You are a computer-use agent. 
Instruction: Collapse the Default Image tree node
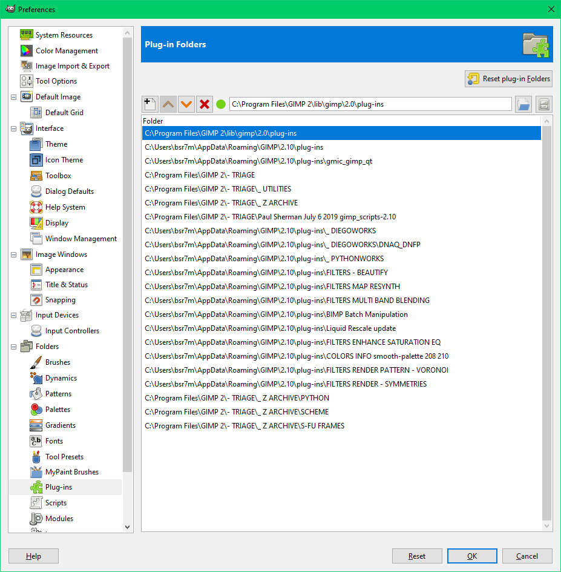[14, 97]
